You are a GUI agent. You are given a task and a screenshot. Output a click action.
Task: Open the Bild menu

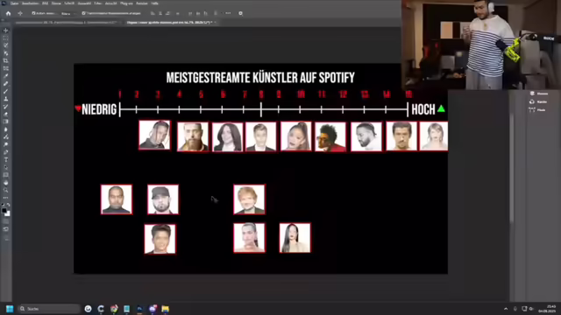coord(45,3)
